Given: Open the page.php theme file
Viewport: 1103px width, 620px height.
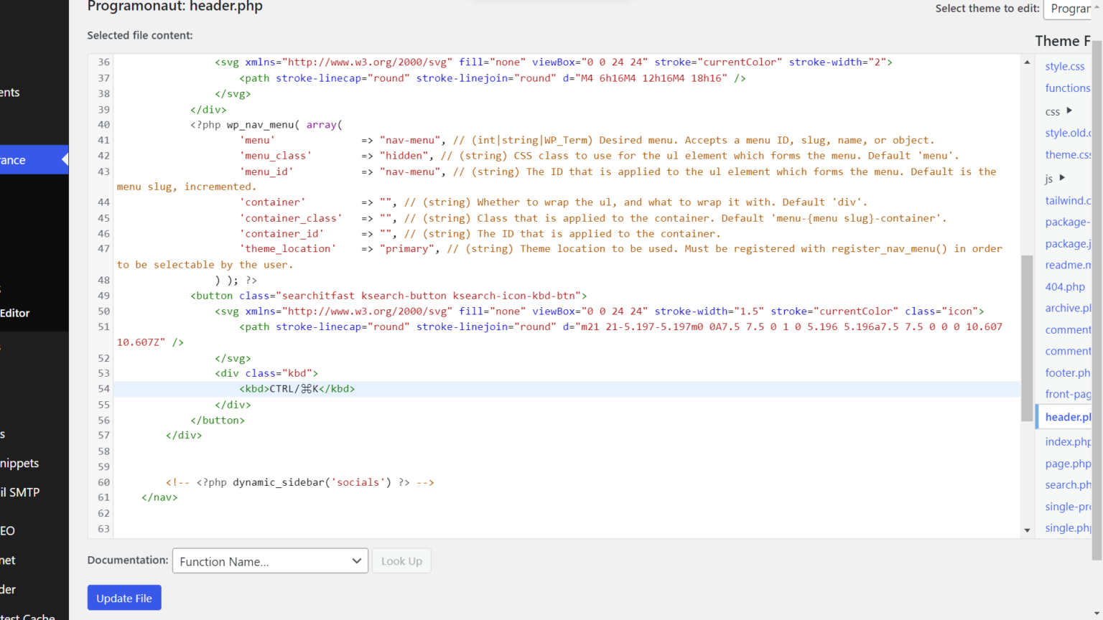Looking at the screenshot, I should click(1067, 464).
